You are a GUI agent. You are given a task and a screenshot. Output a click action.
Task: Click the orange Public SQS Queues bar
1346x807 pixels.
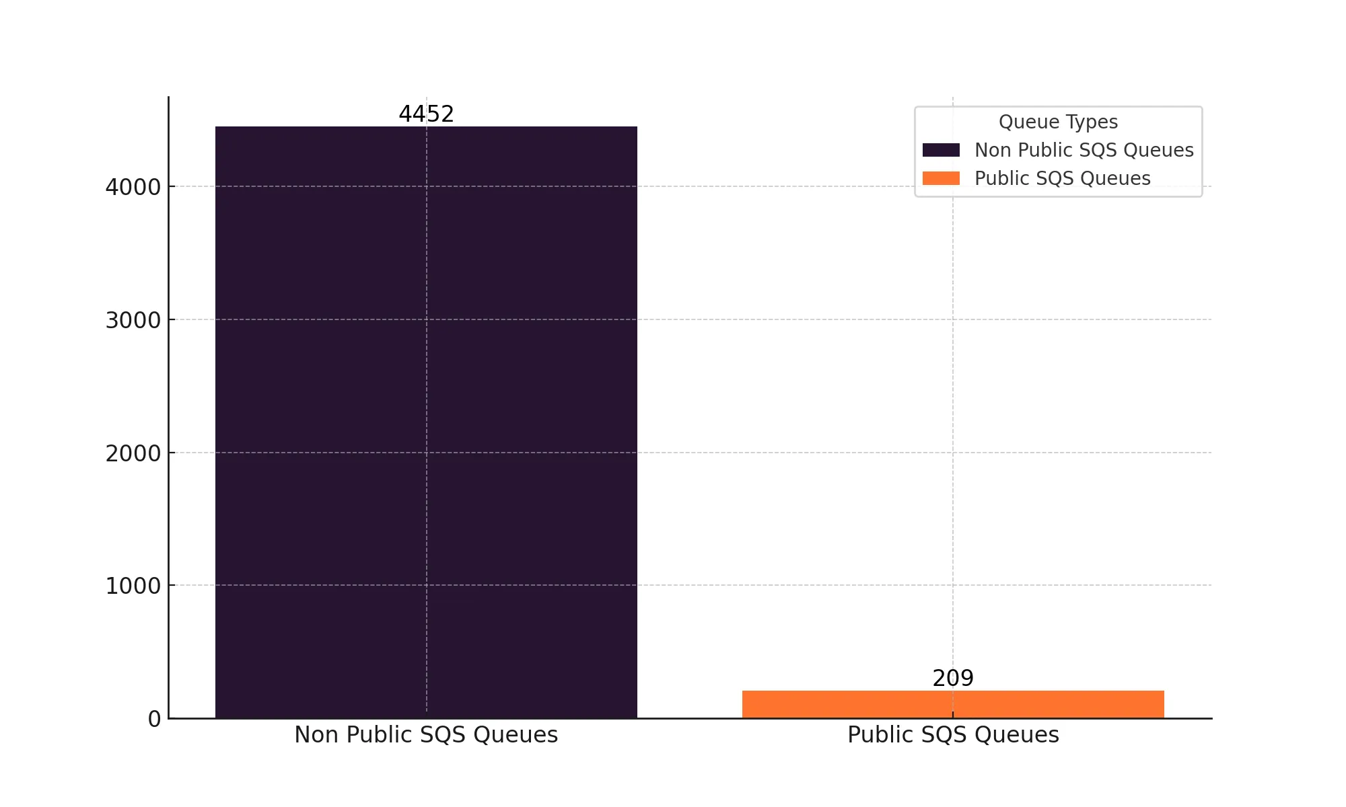(x=953, y=703)
